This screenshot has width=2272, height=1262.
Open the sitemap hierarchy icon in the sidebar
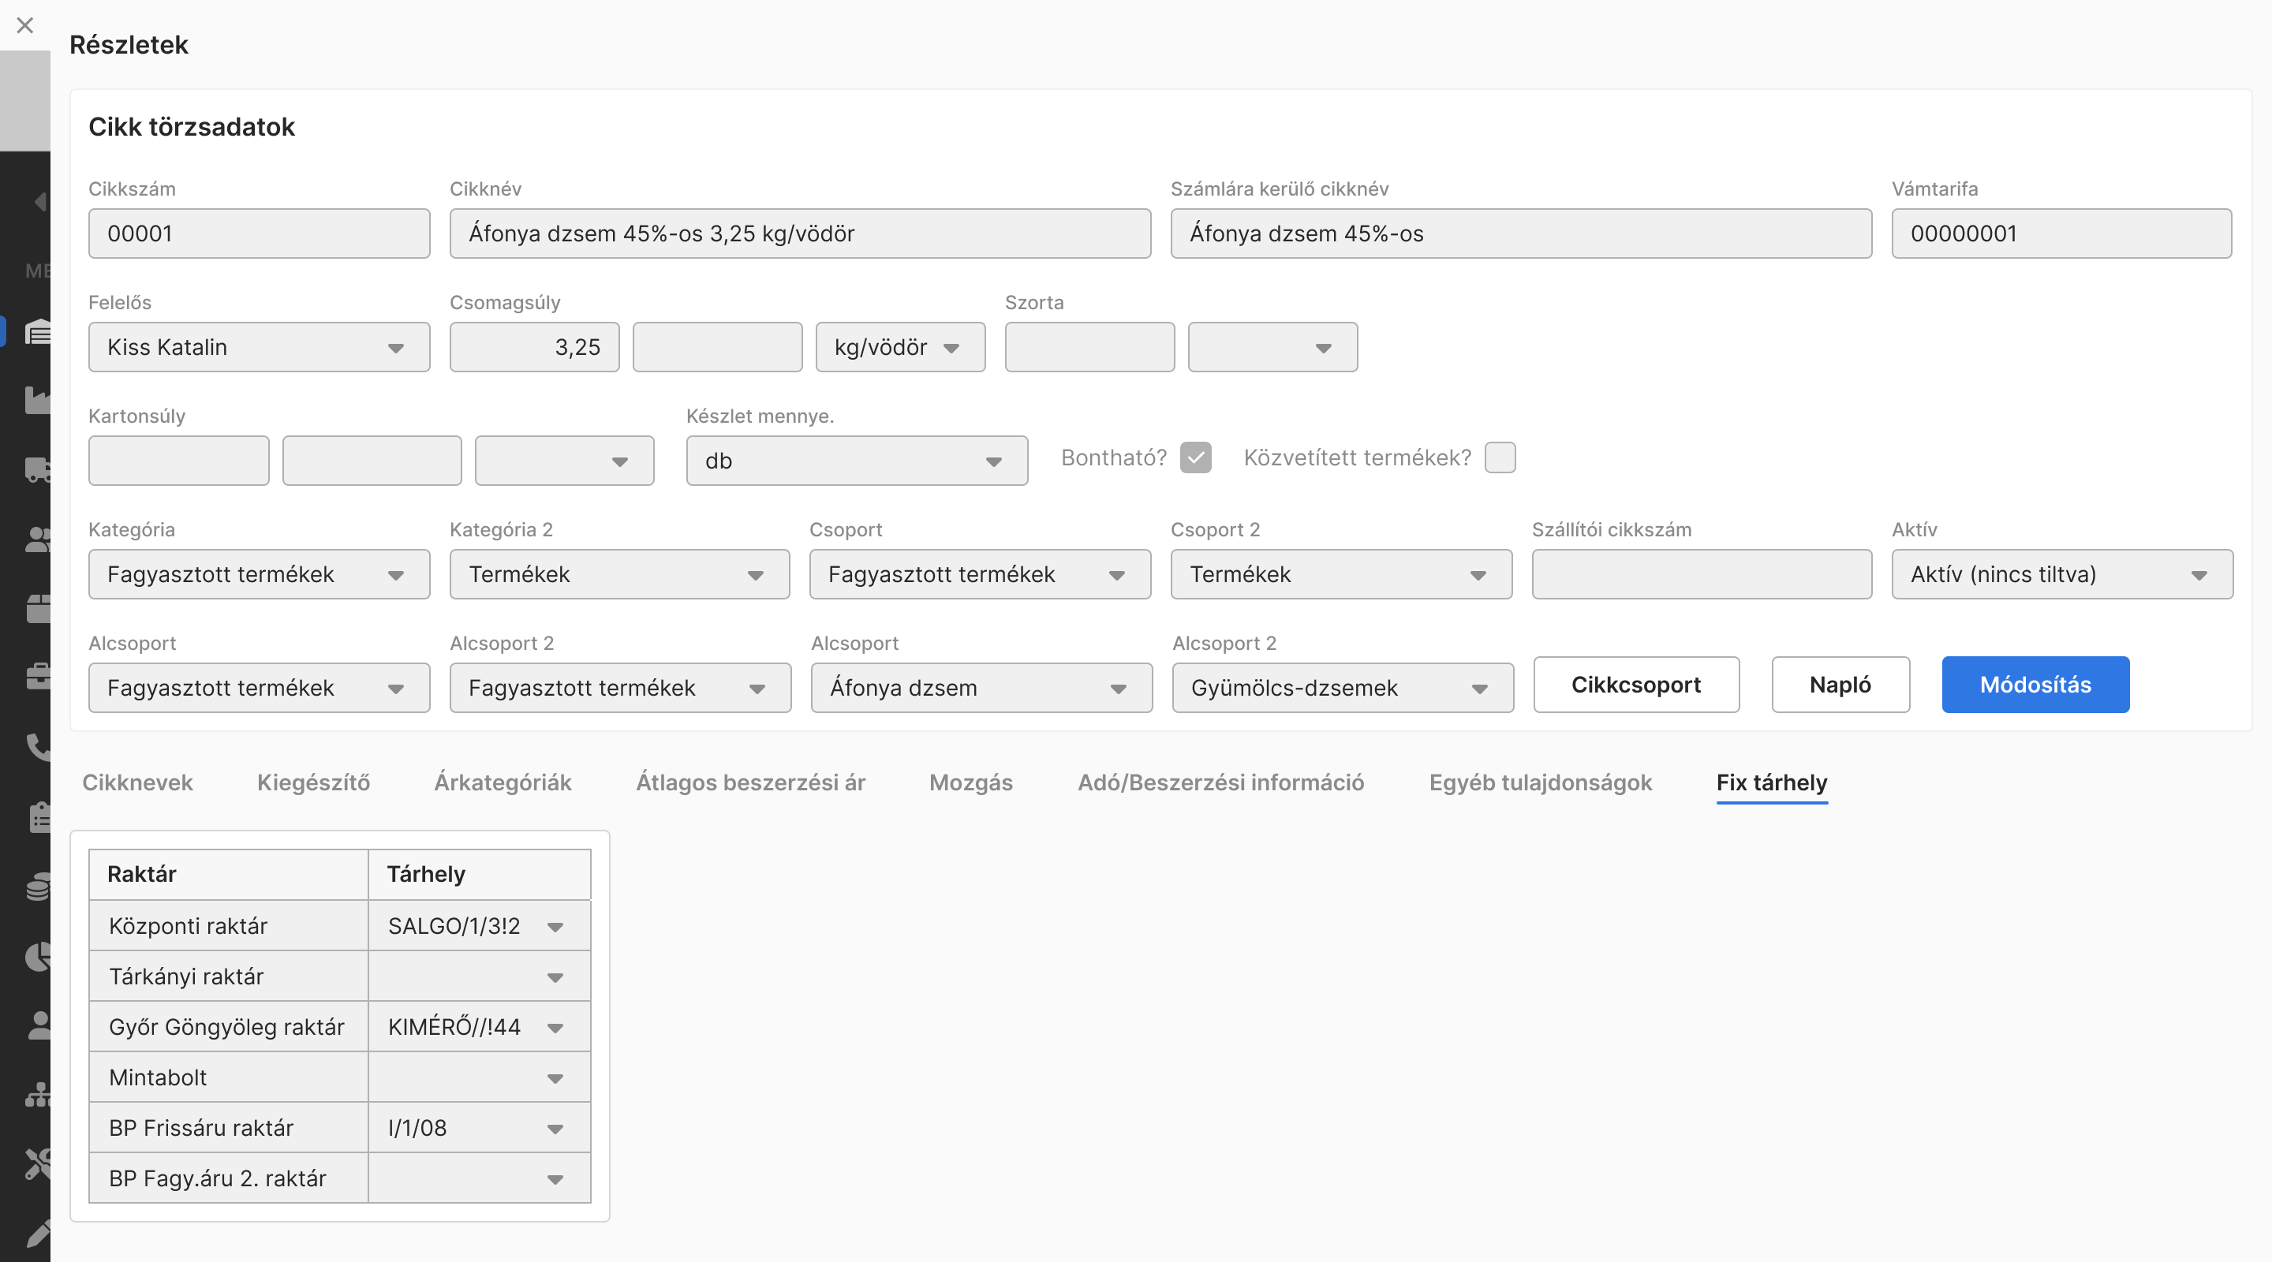[x=38, y=1095]
